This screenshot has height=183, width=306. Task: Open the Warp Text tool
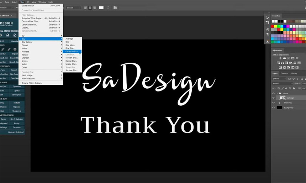click(x=108, y=8)
